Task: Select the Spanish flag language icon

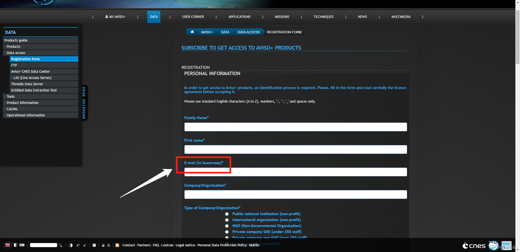Action: [22, 245]
